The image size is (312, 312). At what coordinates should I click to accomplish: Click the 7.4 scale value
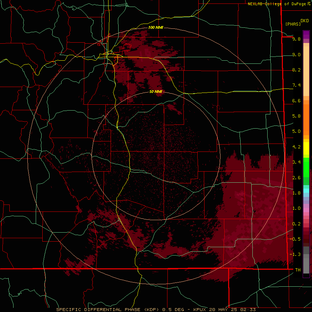296,85
